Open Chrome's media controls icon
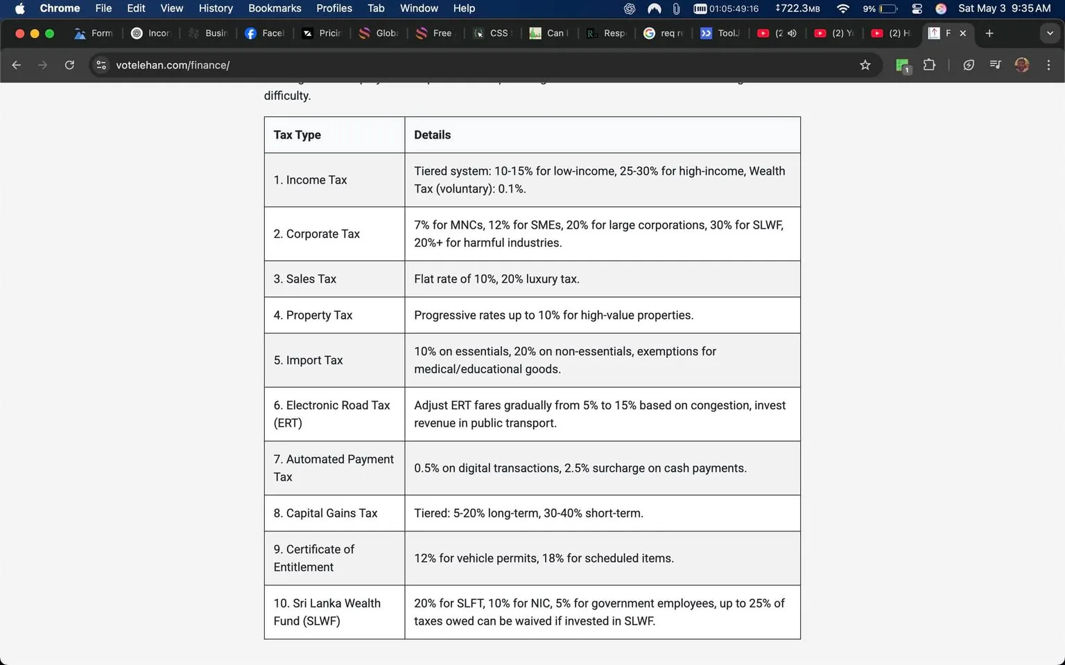The image size is (1065, 665). [x=994, y=64]
